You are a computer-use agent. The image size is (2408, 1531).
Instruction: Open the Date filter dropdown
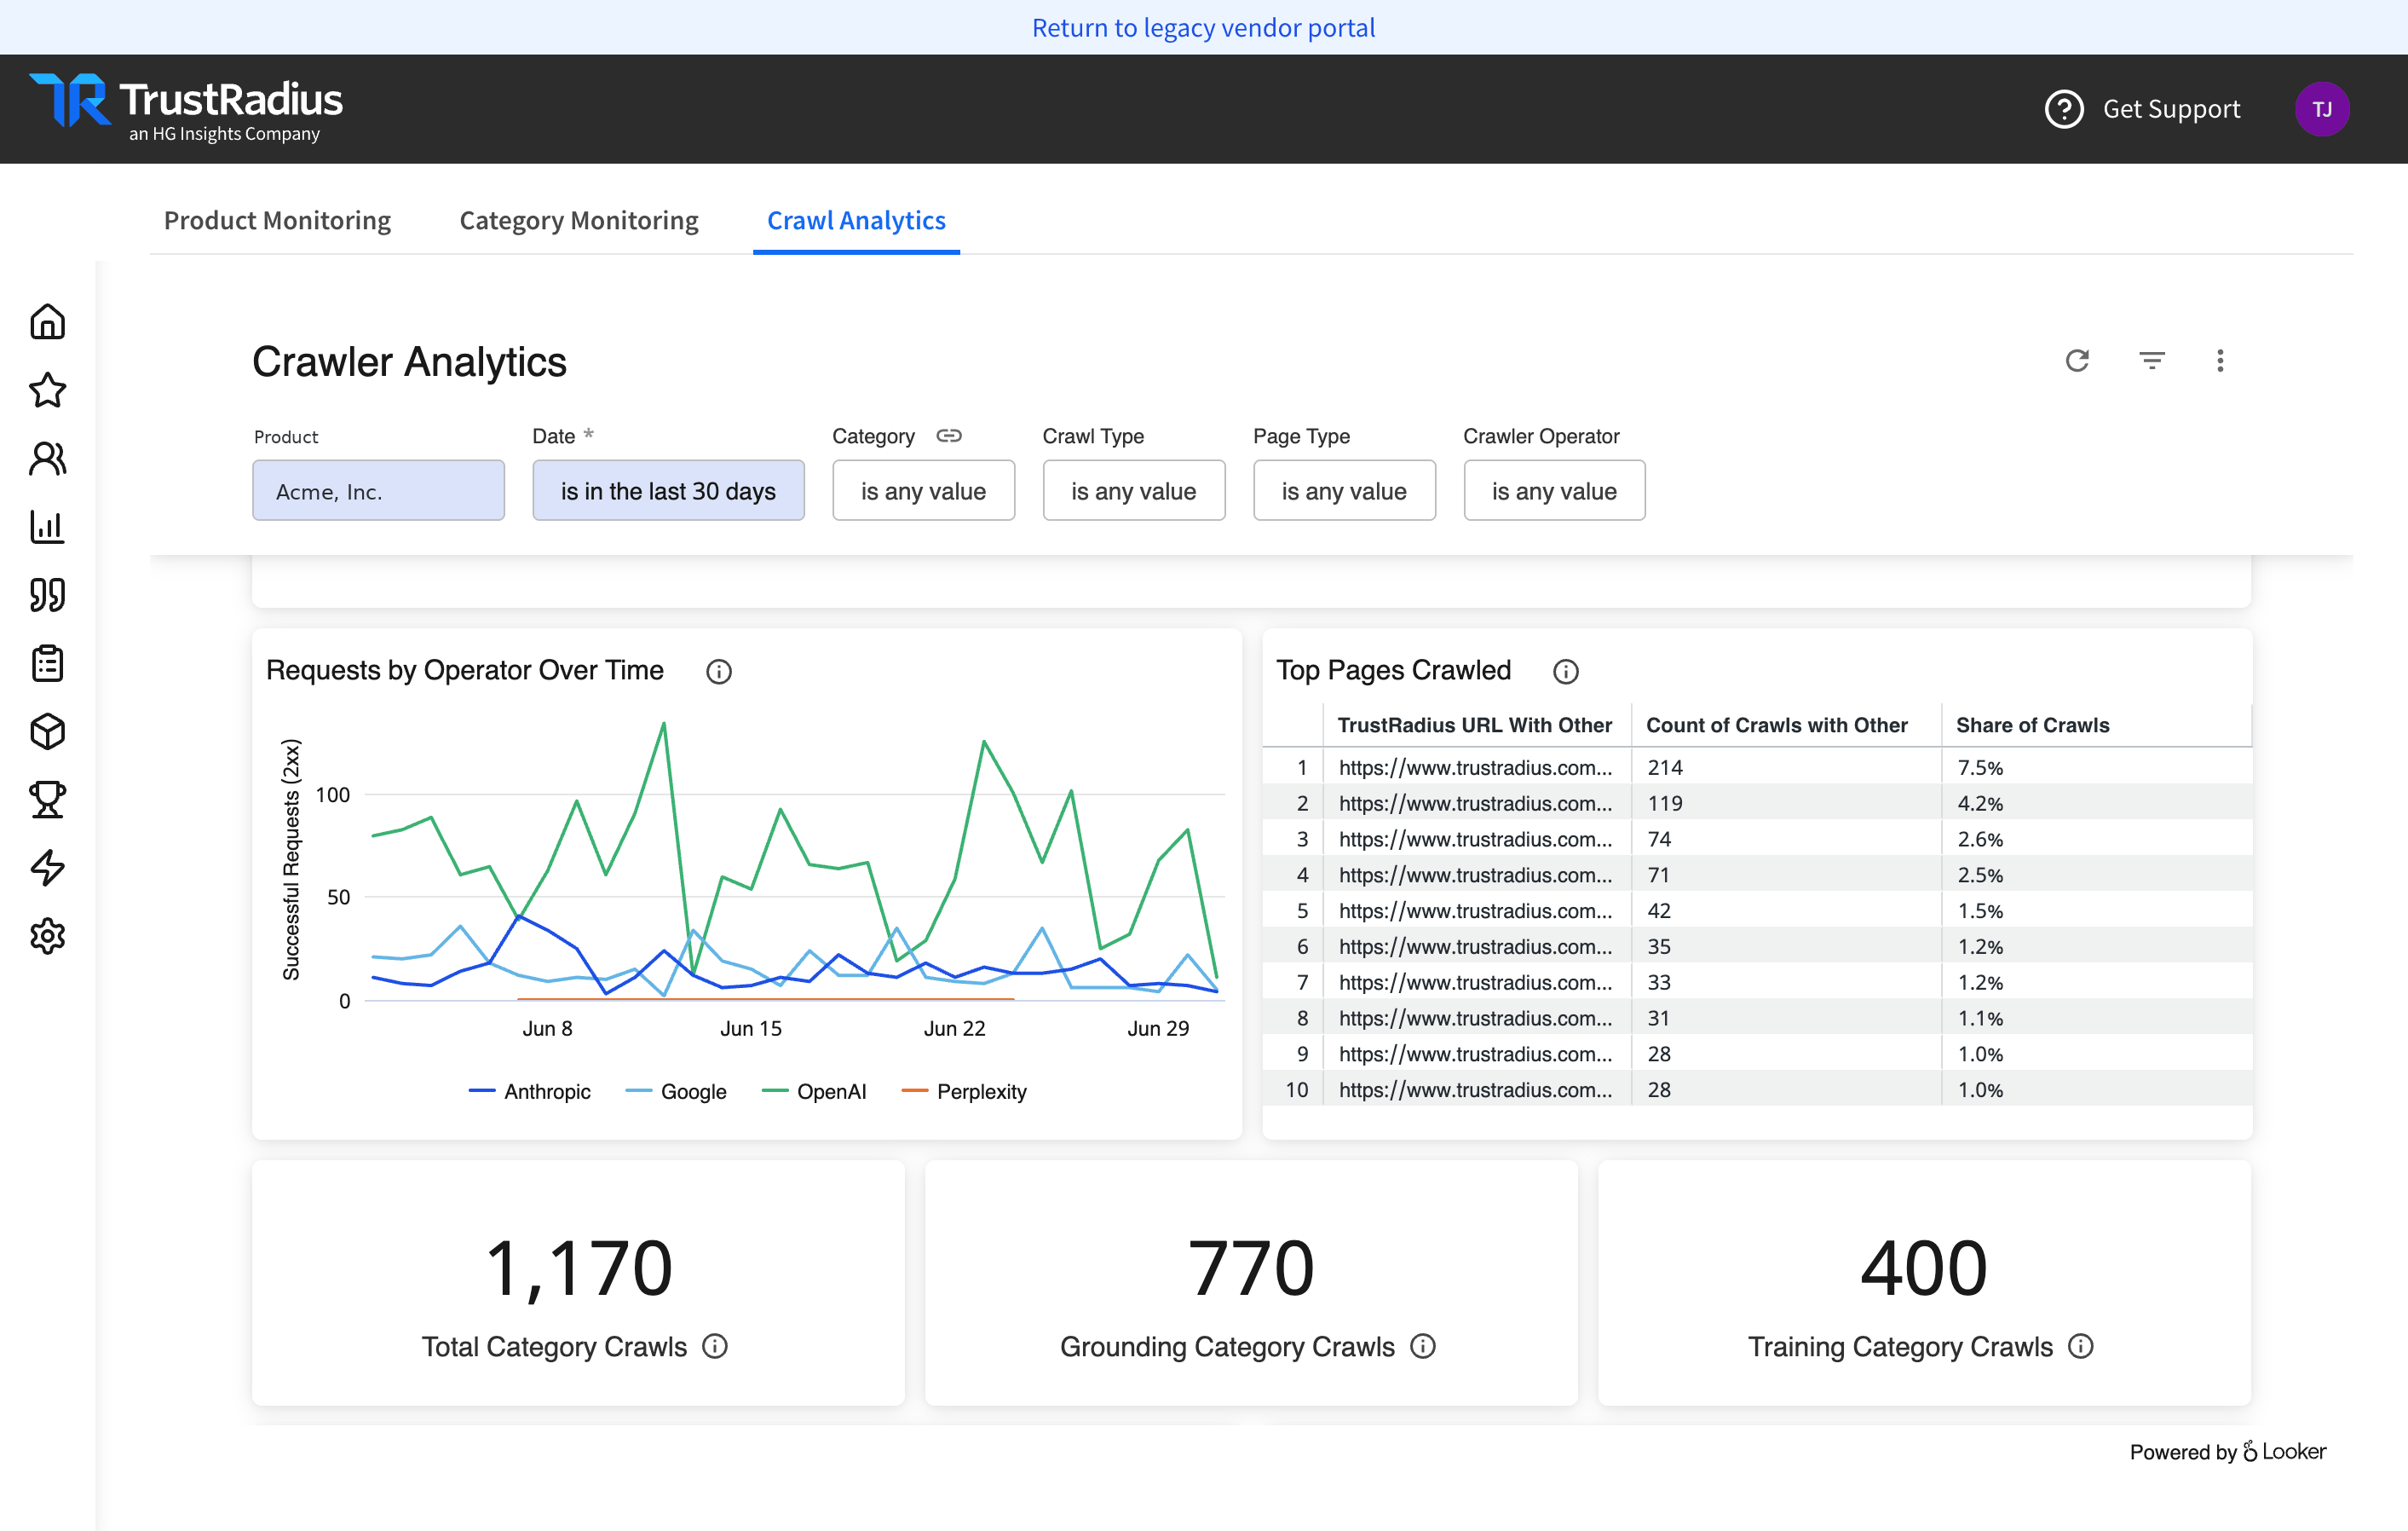click(x=668, y=490)
